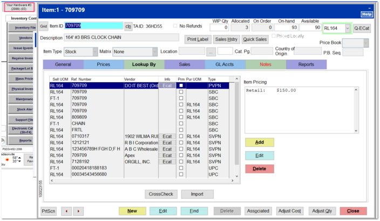Screen dimensions: 380x221
Task: Toggle Prm checkbox in DO IT BEST row
Action: 181,85
